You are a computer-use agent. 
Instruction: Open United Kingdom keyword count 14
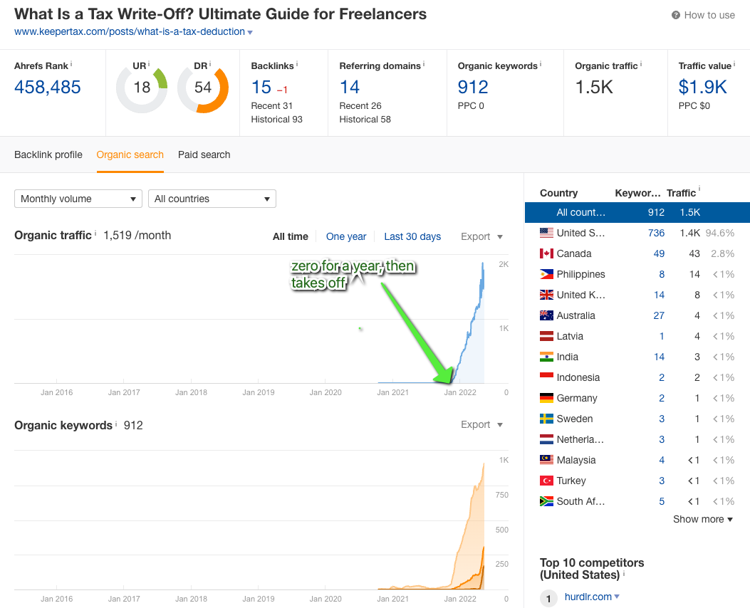tap(659, 295)
